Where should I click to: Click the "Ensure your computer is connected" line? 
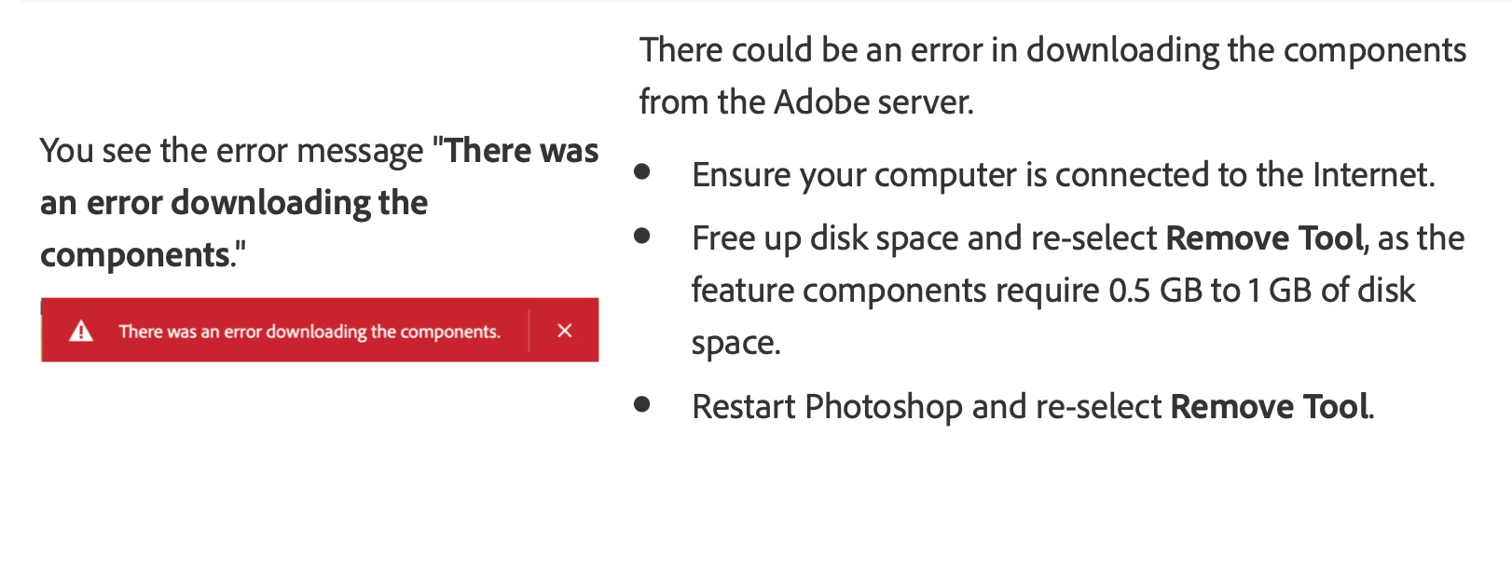click(x=1063, y=175)
